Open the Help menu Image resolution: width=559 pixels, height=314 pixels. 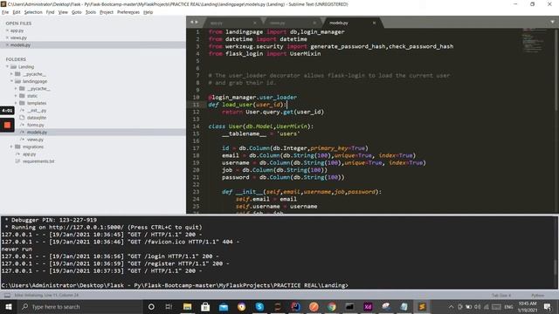tap(148, 12)
